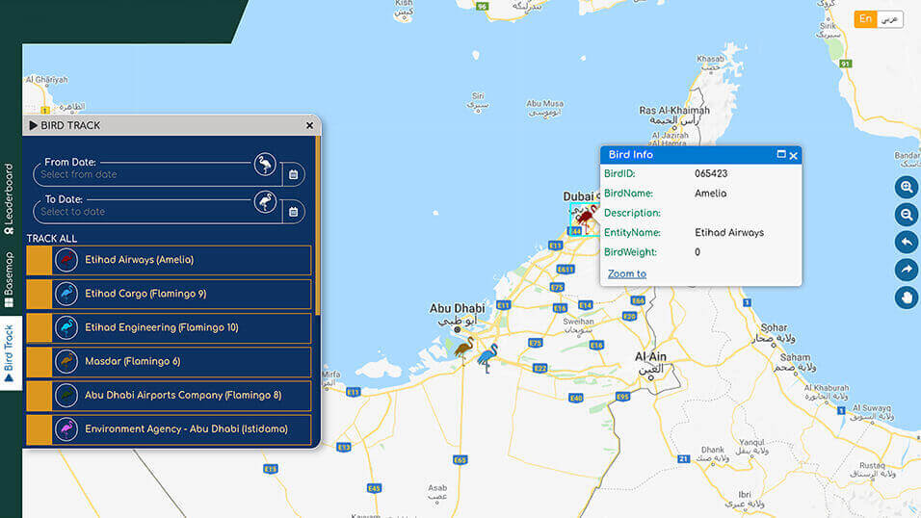This screenshot has height=518, width=921.
Task: Click the red flamingo icon for Etihad Airways (Amelia)
Action: coord(66,260)
